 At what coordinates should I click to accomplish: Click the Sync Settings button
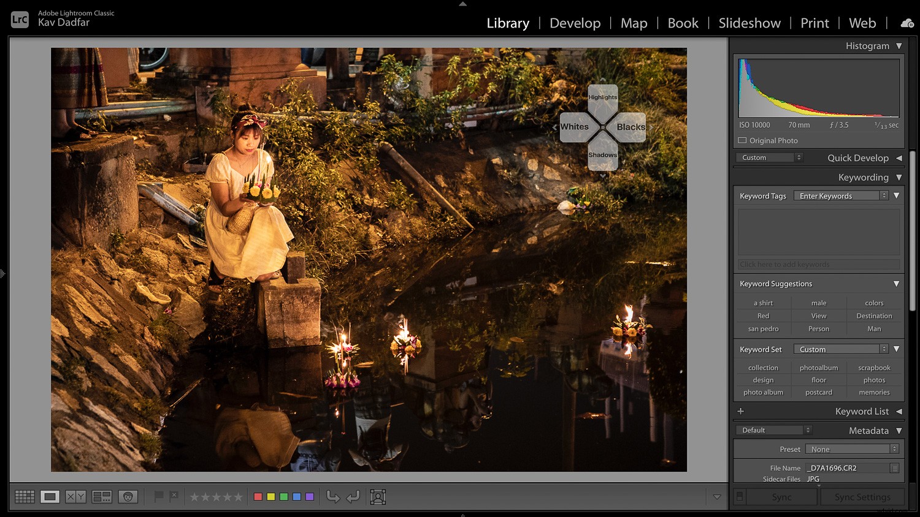click(x=862, y=497)
